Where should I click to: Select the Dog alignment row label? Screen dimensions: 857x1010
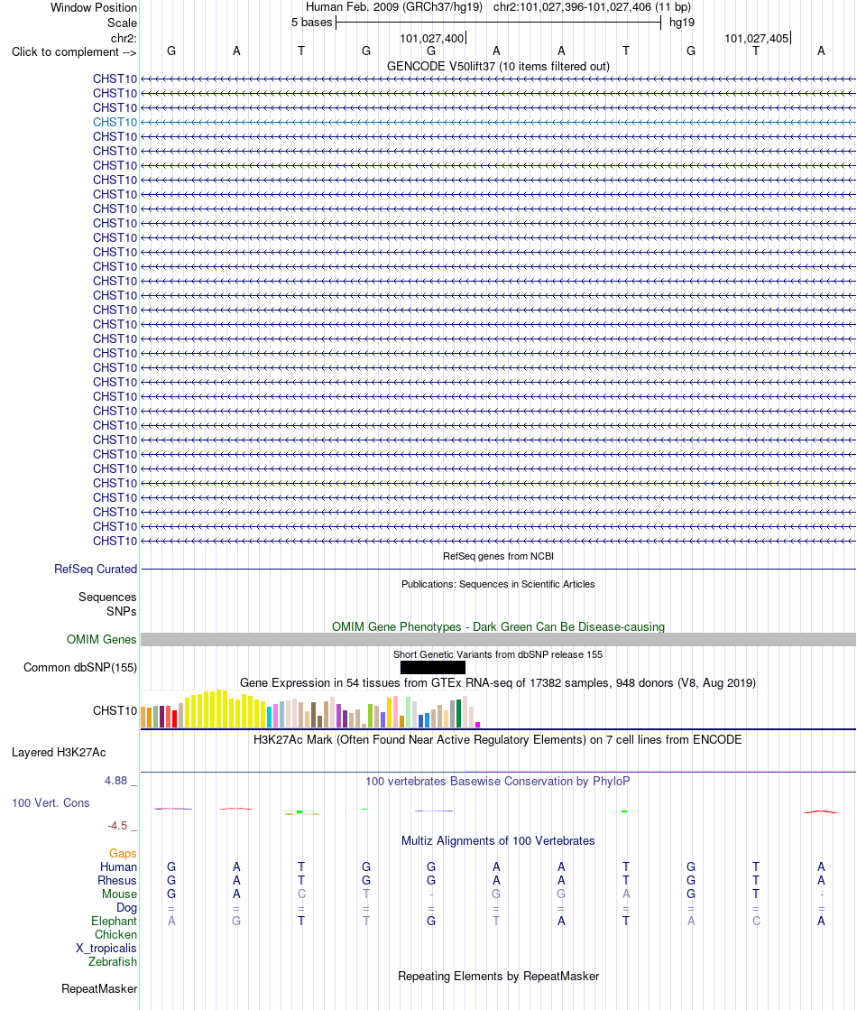click(127, 908)
